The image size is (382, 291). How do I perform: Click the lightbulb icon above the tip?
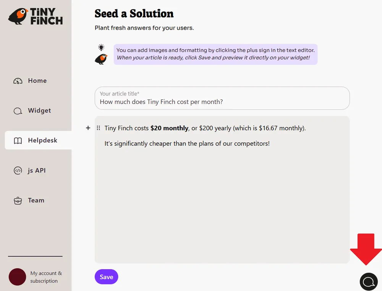pos(101,46)
